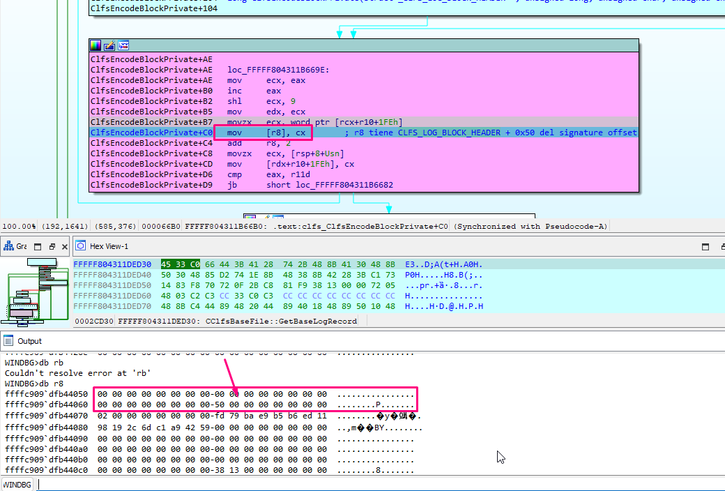Close the Graph overview panel
725x491 pixels.
[x=65, y=247]
